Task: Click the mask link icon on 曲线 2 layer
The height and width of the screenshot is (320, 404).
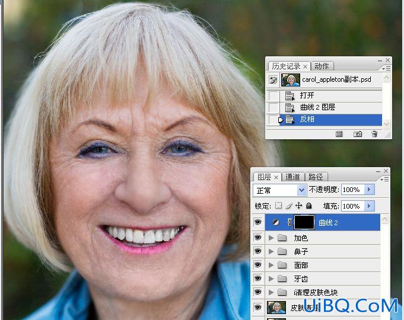Action: (x=290, y=222)
